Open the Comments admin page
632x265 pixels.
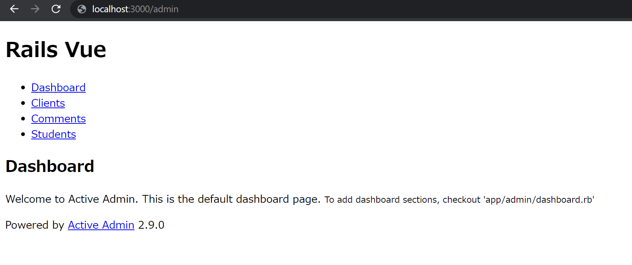tap(58, 119)
